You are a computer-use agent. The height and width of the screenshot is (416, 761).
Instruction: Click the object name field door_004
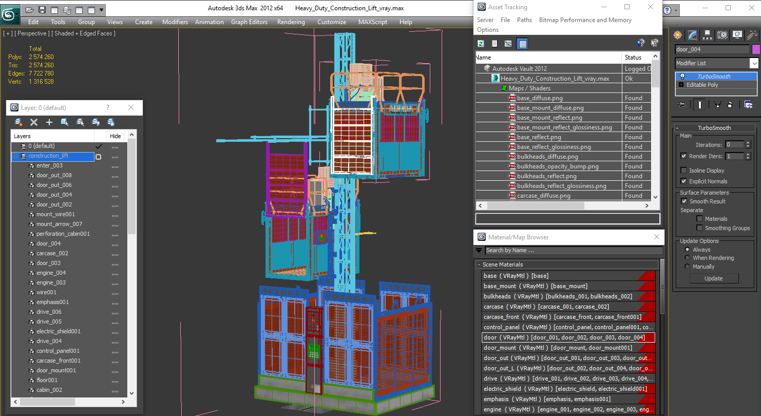[x=712, y=49]
